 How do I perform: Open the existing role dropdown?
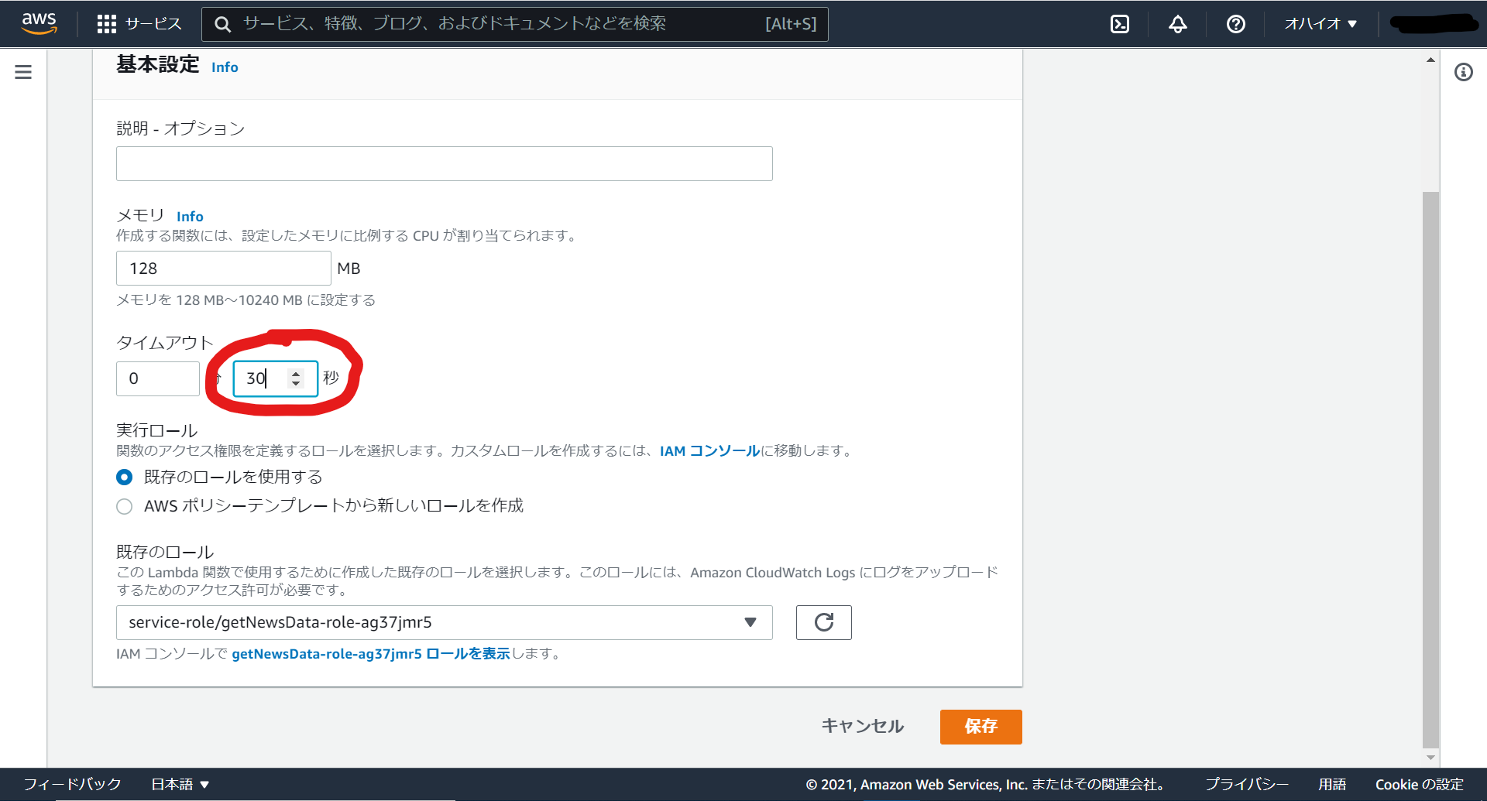pos(445,622)
